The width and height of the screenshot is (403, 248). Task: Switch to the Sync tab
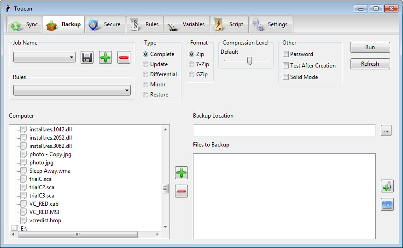click(25, 24)
